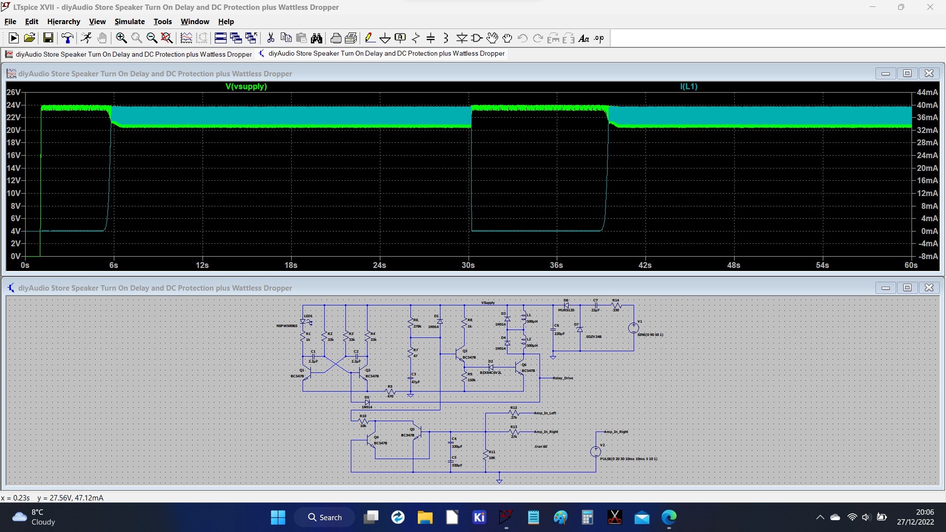The width and height of the screenshot is (946, 532).
Task: Click the .tran 60 directive in schematic
Action: pyautogui.click(x=541, y=446)
